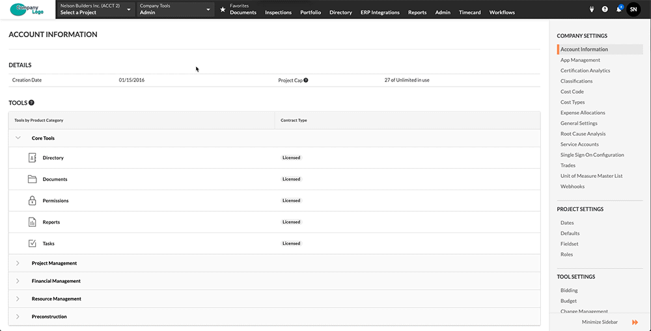Open the Select a Project dropdown
Viewport: 651px width, 331px height.
click(95, 10)
